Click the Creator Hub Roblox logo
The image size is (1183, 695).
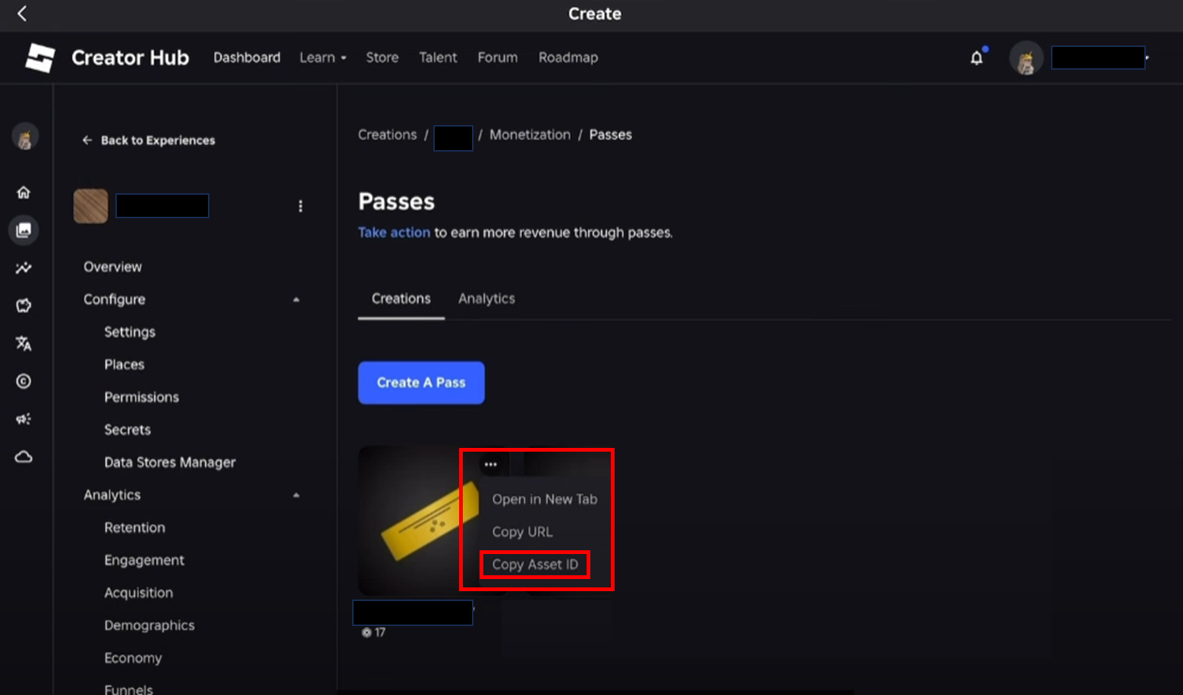click(40, 58)
